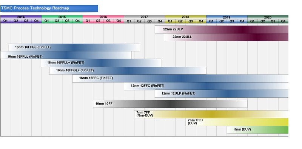Select the 2018 year header

point(186,17)
